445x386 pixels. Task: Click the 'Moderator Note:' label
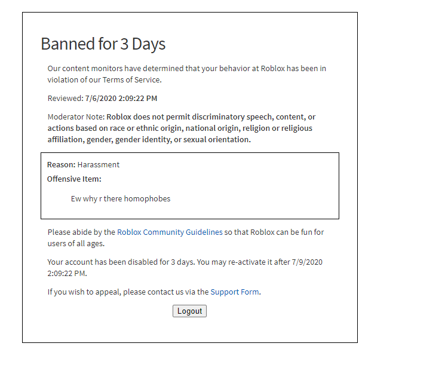76,117
